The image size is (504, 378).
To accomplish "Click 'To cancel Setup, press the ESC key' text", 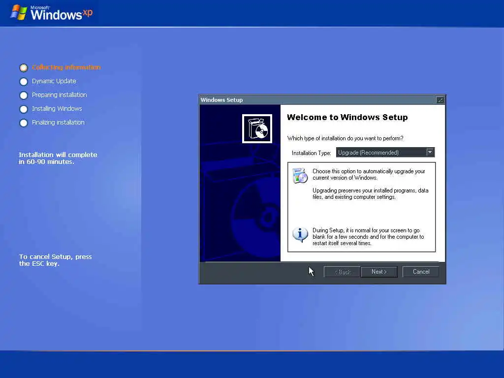I will point(55,260).
